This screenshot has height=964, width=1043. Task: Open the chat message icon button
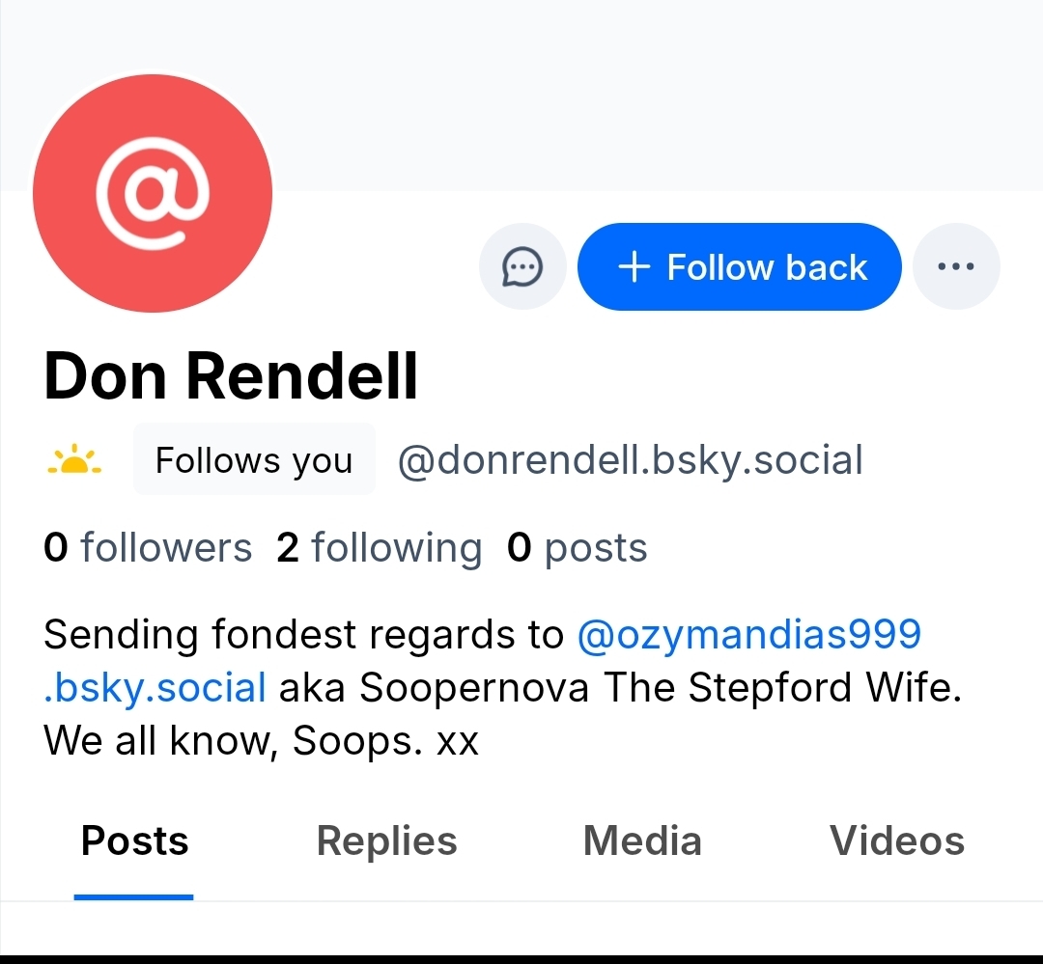click(522, 266)
